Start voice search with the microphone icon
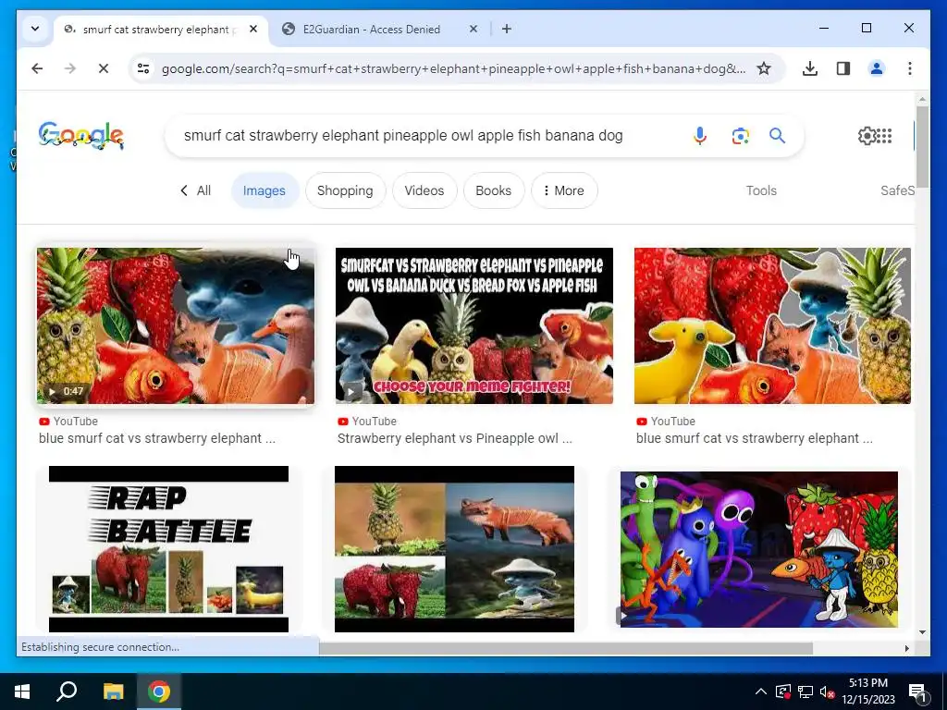947x710 pixels. tap(699, 135)
